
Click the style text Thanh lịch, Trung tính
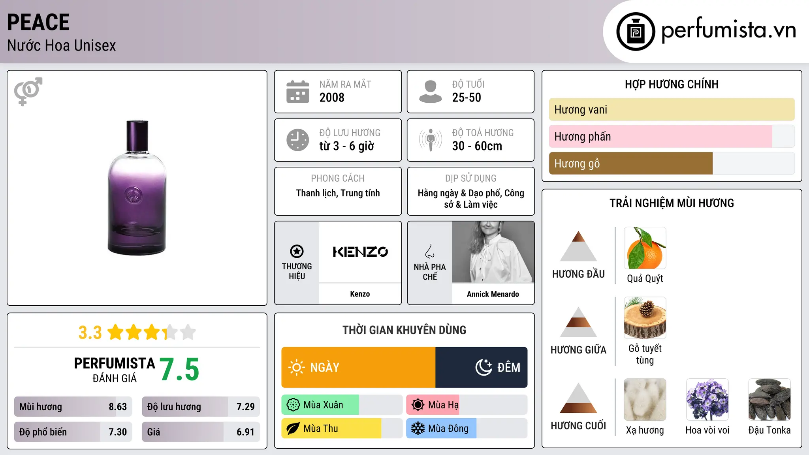[x=338, y=193]
